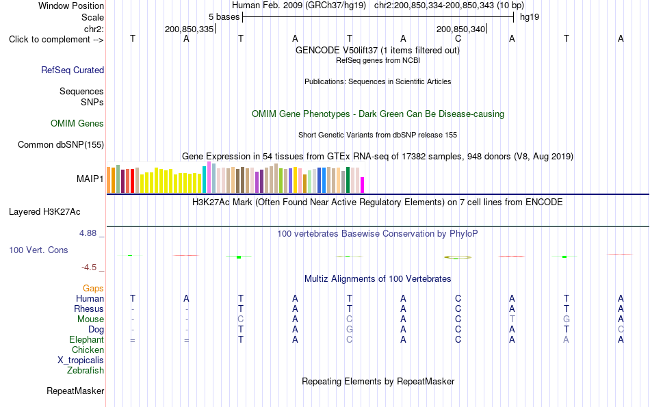Click the '5 bases' scale bar label
The width and height of the screenshot is (650, 407).
(224, 17)
